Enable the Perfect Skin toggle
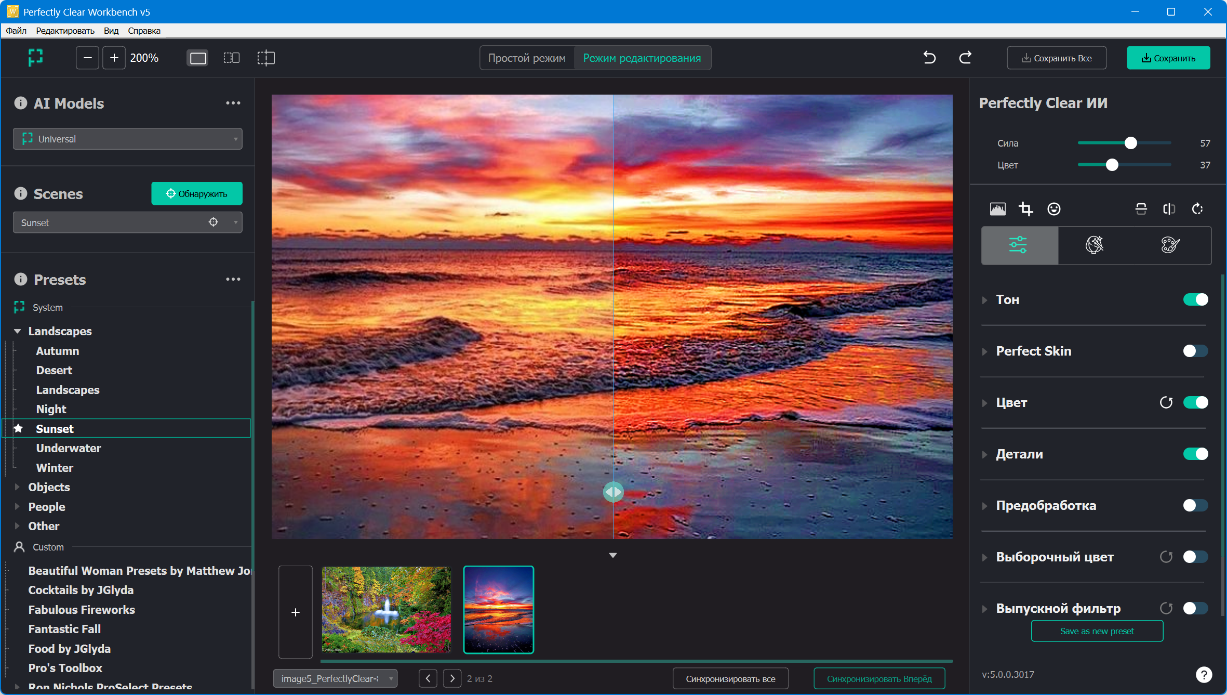The height and width of the screenshot is (695, 1227). [1195, 351]
